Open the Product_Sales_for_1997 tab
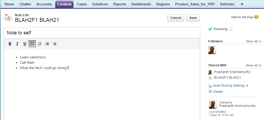The width and height of the screenshot is (264, 120). [195, 4]
